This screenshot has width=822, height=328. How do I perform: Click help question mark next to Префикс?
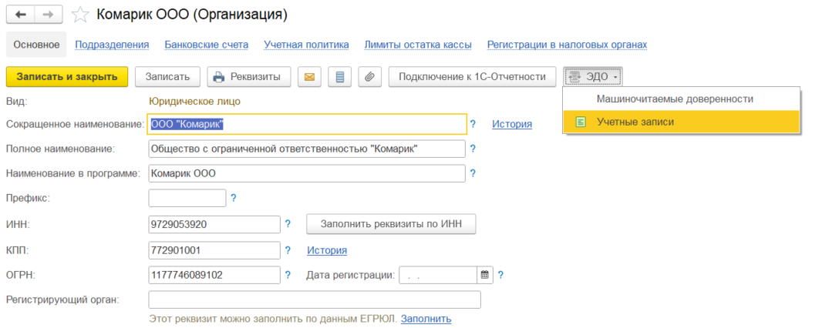[x=234, y=199]
